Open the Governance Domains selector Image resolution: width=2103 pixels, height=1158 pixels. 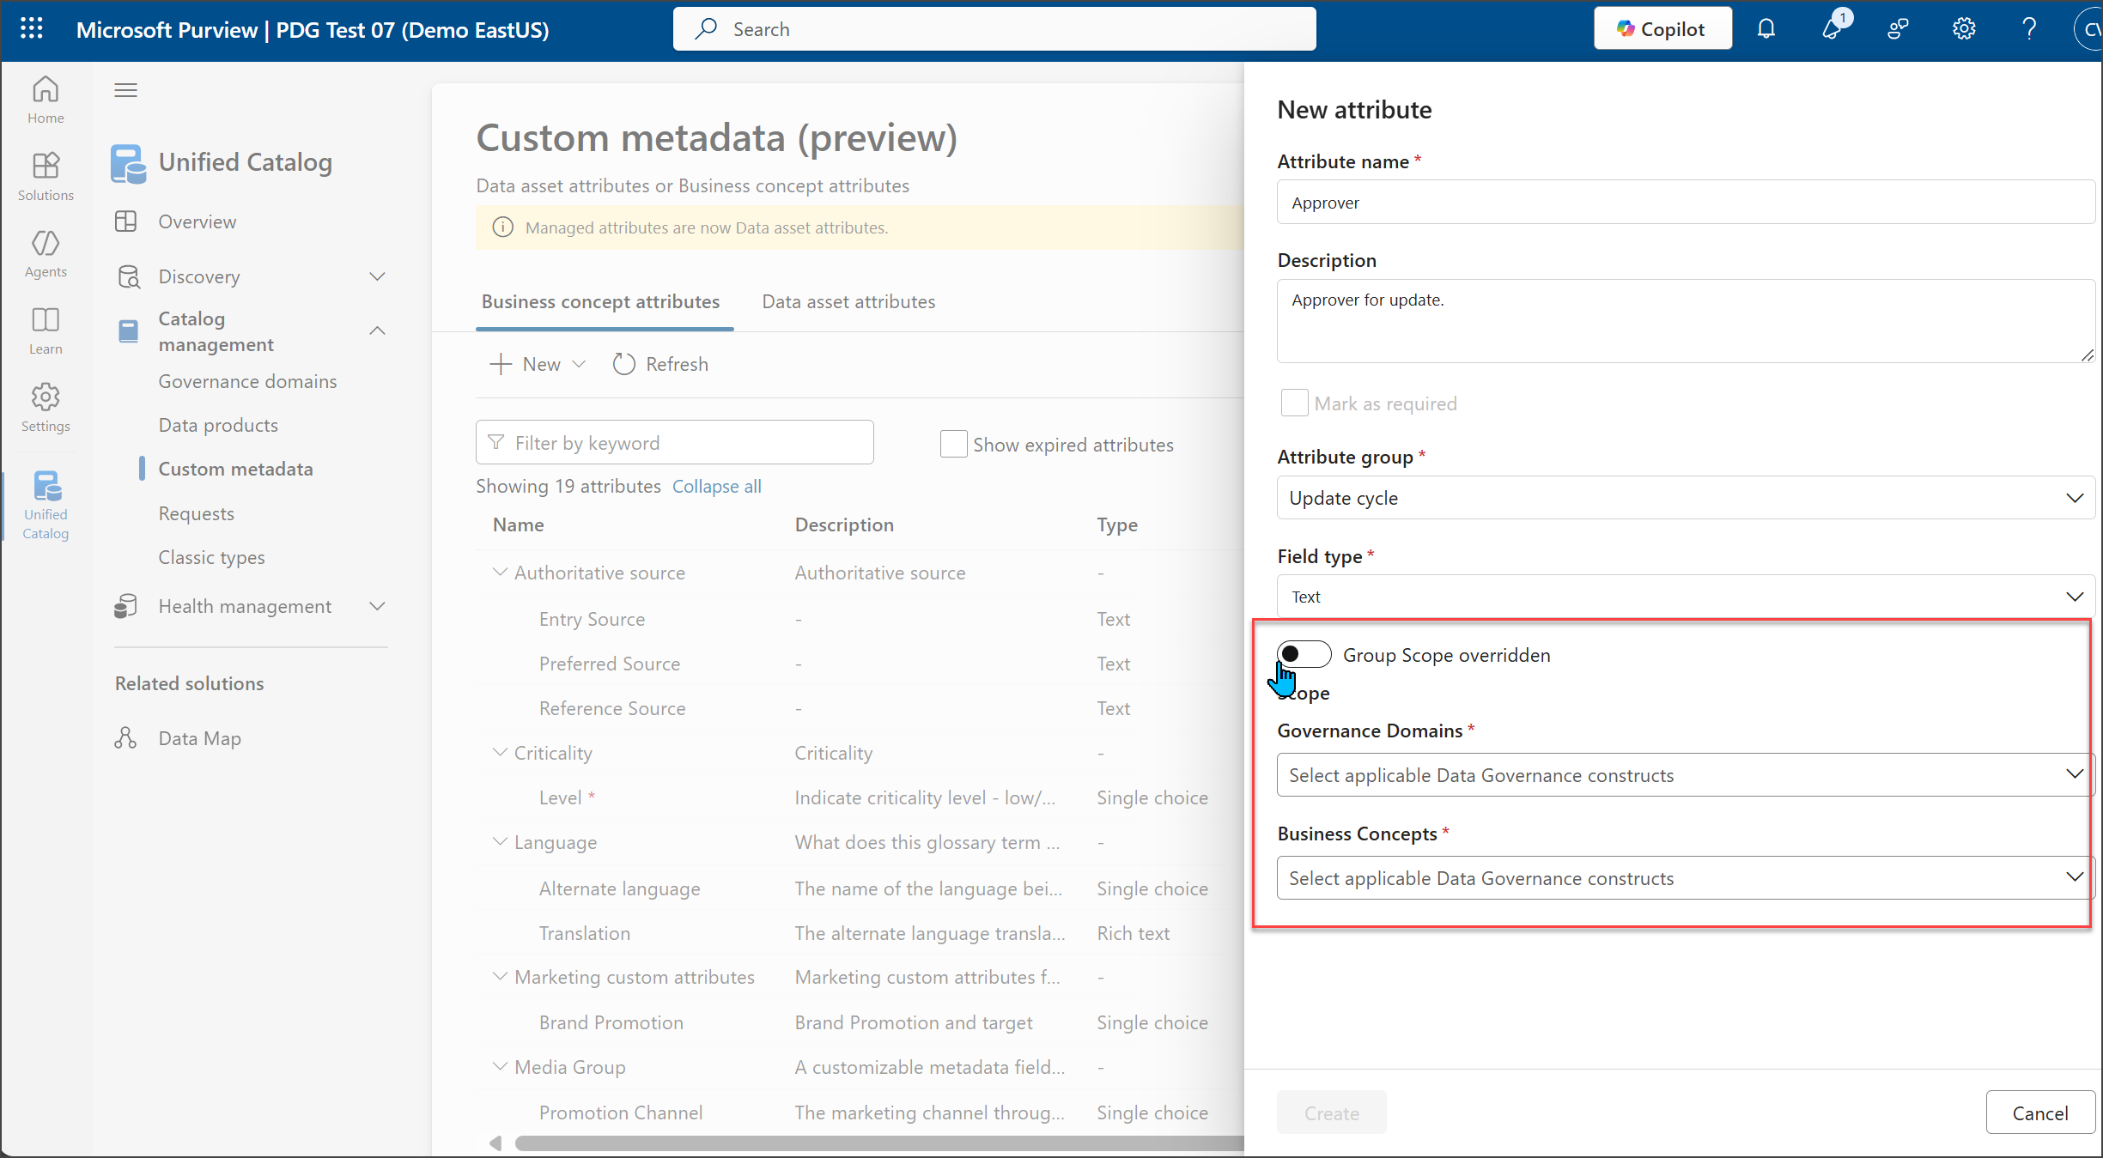click(1684, 774)
